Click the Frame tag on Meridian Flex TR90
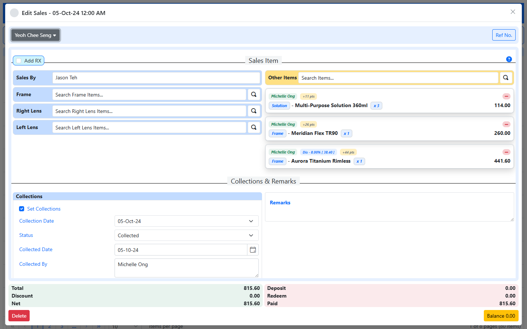The image size is (527, 329). click(277, 133)
